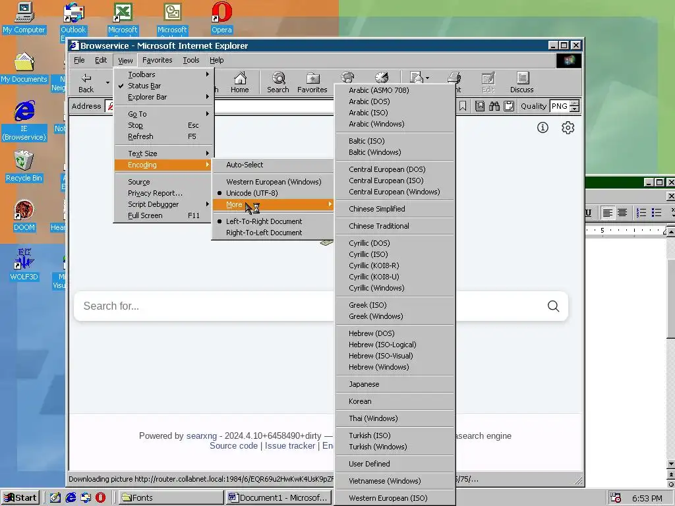The height and width of the screenshot is (506, 675).
Task: Open the Home page toolbar button
Action: click(240, 82)
